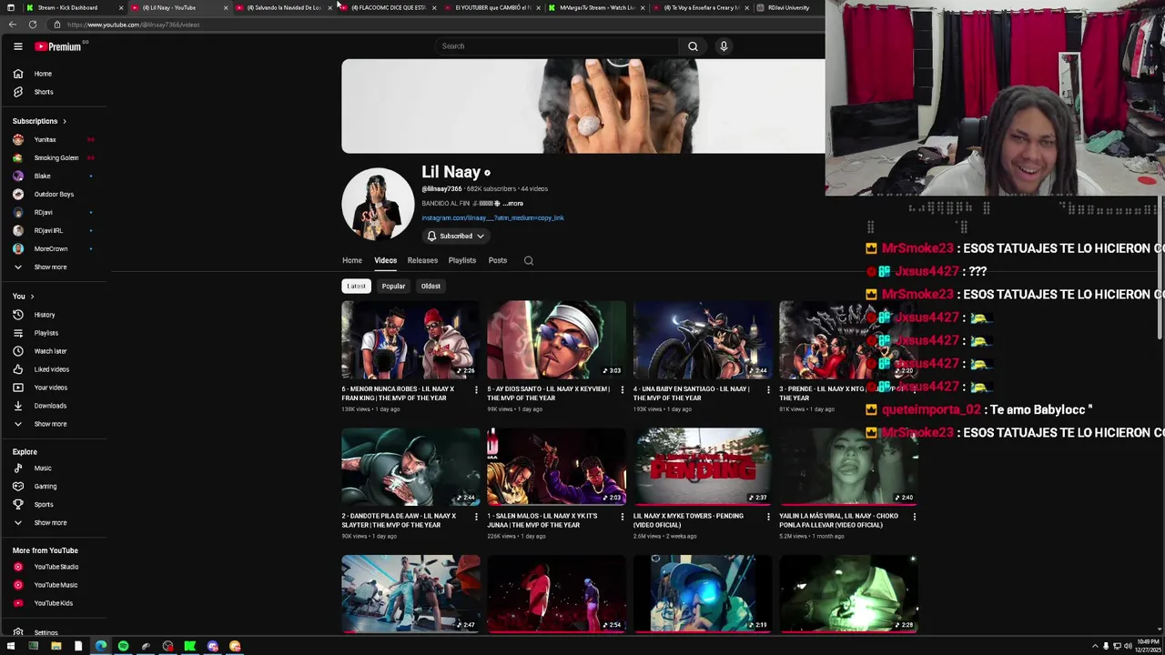
Task: Click the YouTube search input field
Action: [x=555, y=46]
